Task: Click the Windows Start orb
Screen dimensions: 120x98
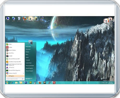Action: click(x=7, y=83)
